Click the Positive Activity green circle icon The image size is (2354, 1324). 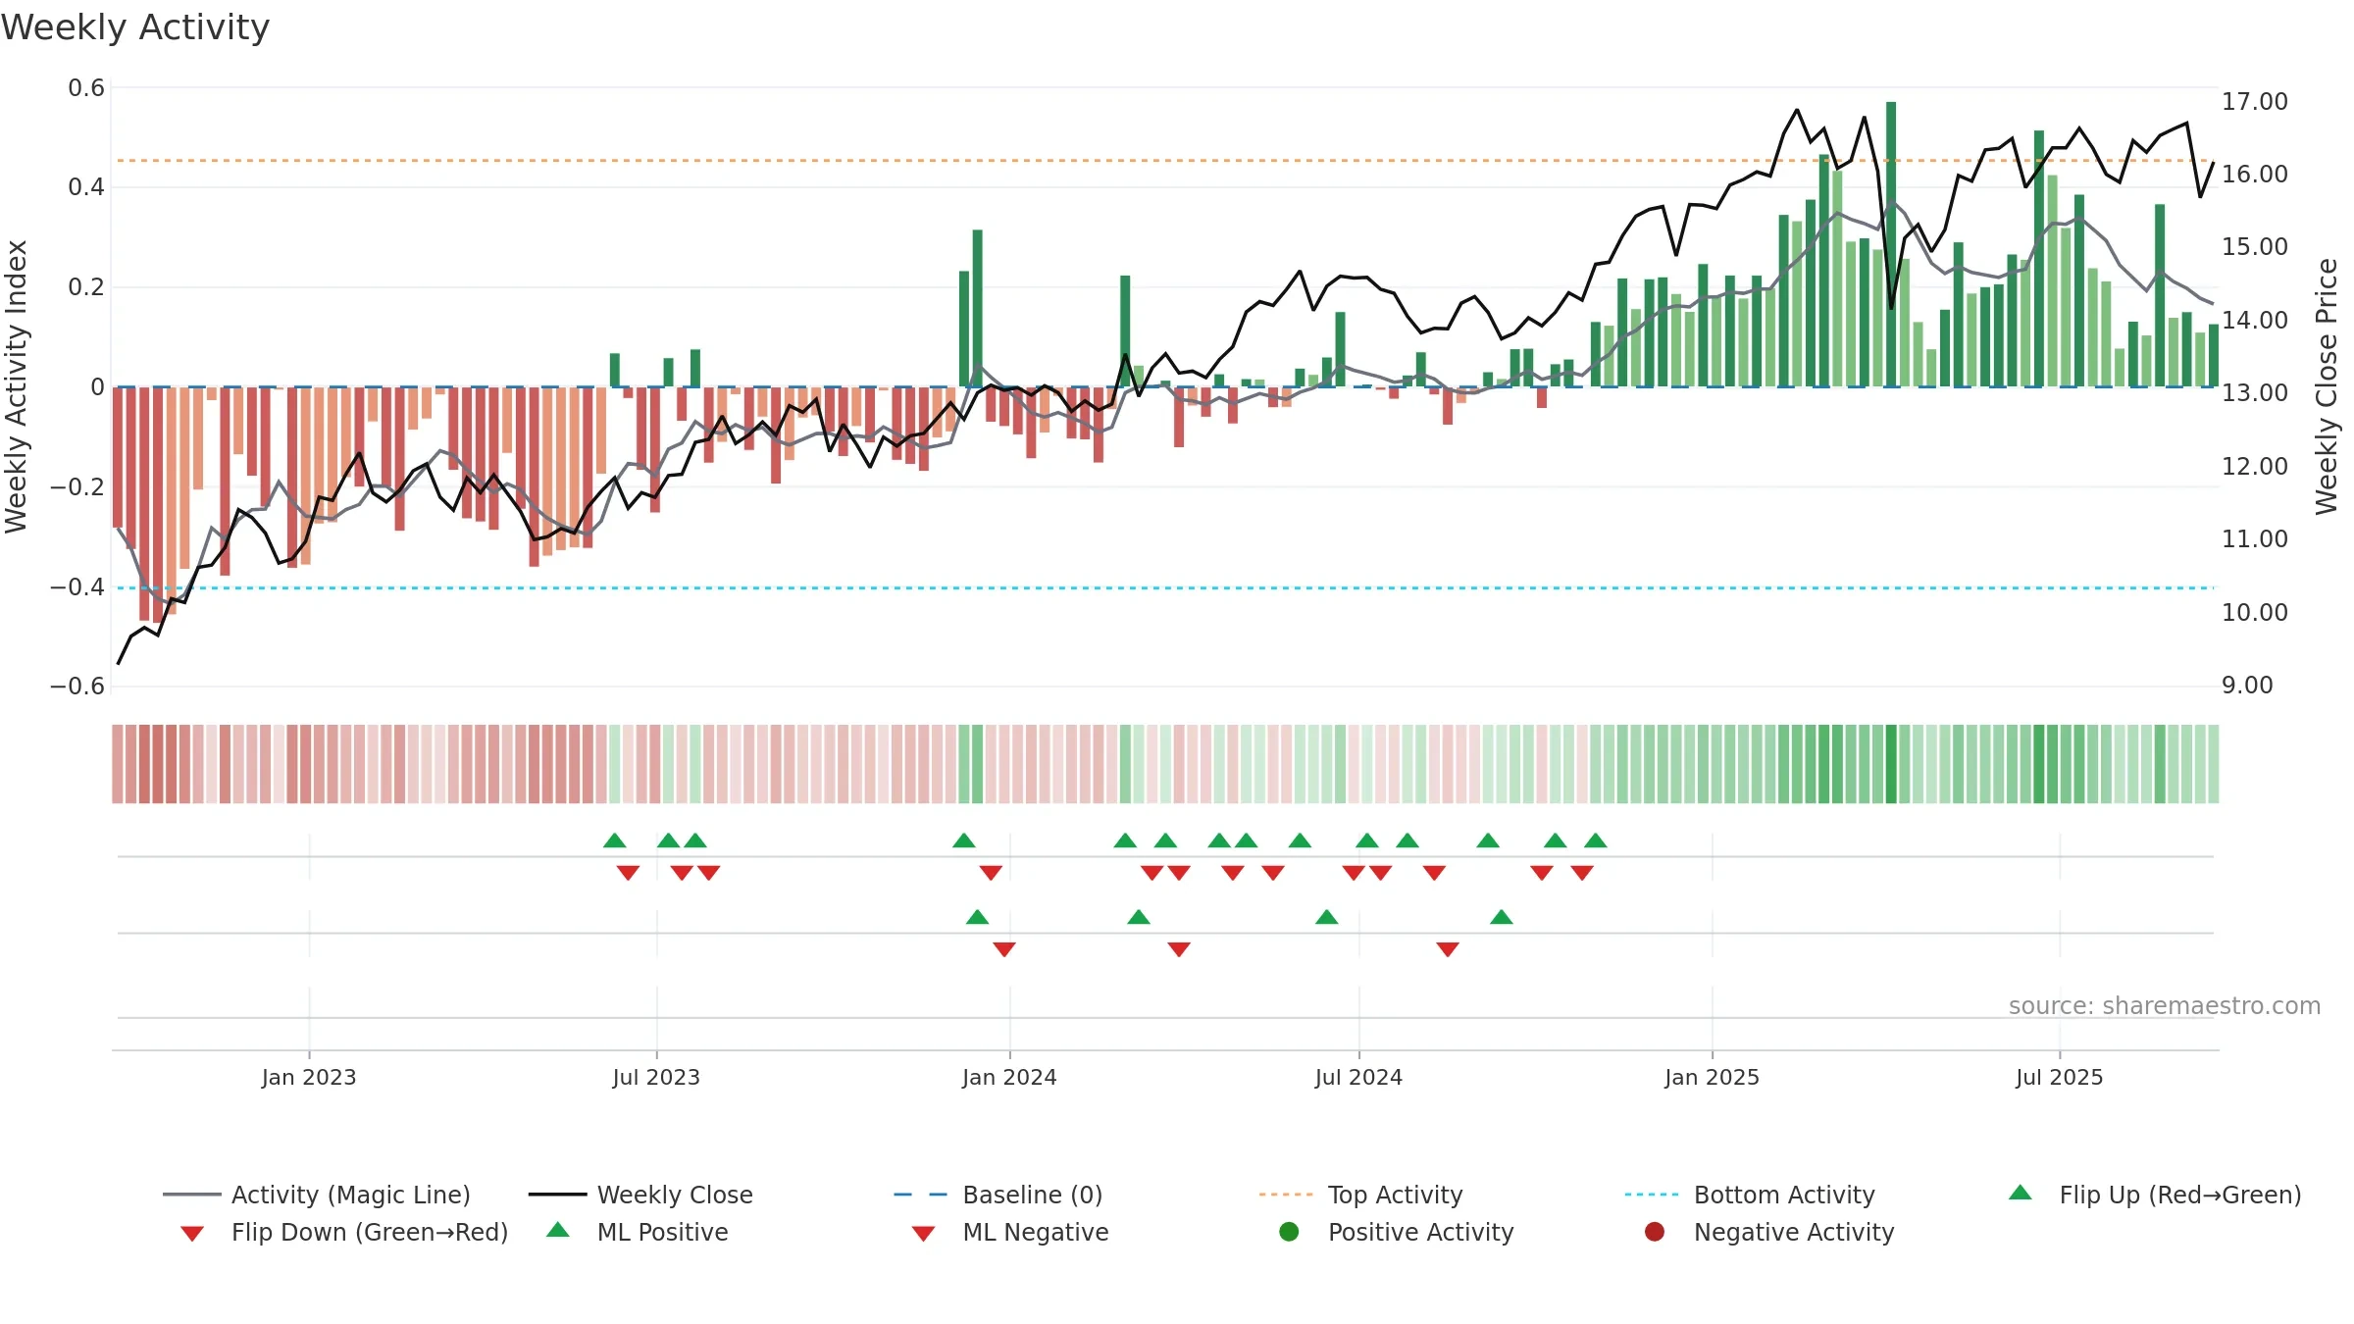[1290, 1232]
